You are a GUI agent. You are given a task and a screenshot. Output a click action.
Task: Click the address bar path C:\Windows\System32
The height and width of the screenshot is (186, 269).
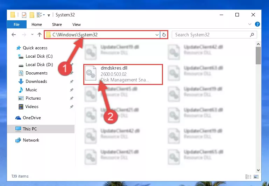click(75, 35)
